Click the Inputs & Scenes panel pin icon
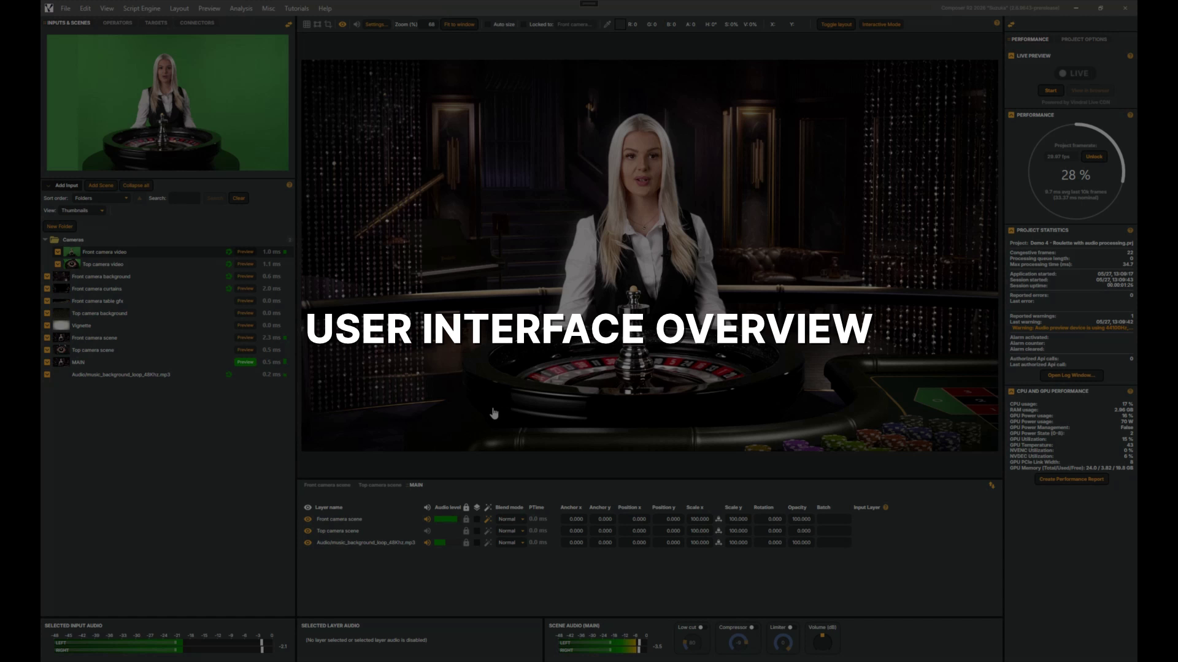Screen dimensions: 1178x662 (x=288, y=25)
